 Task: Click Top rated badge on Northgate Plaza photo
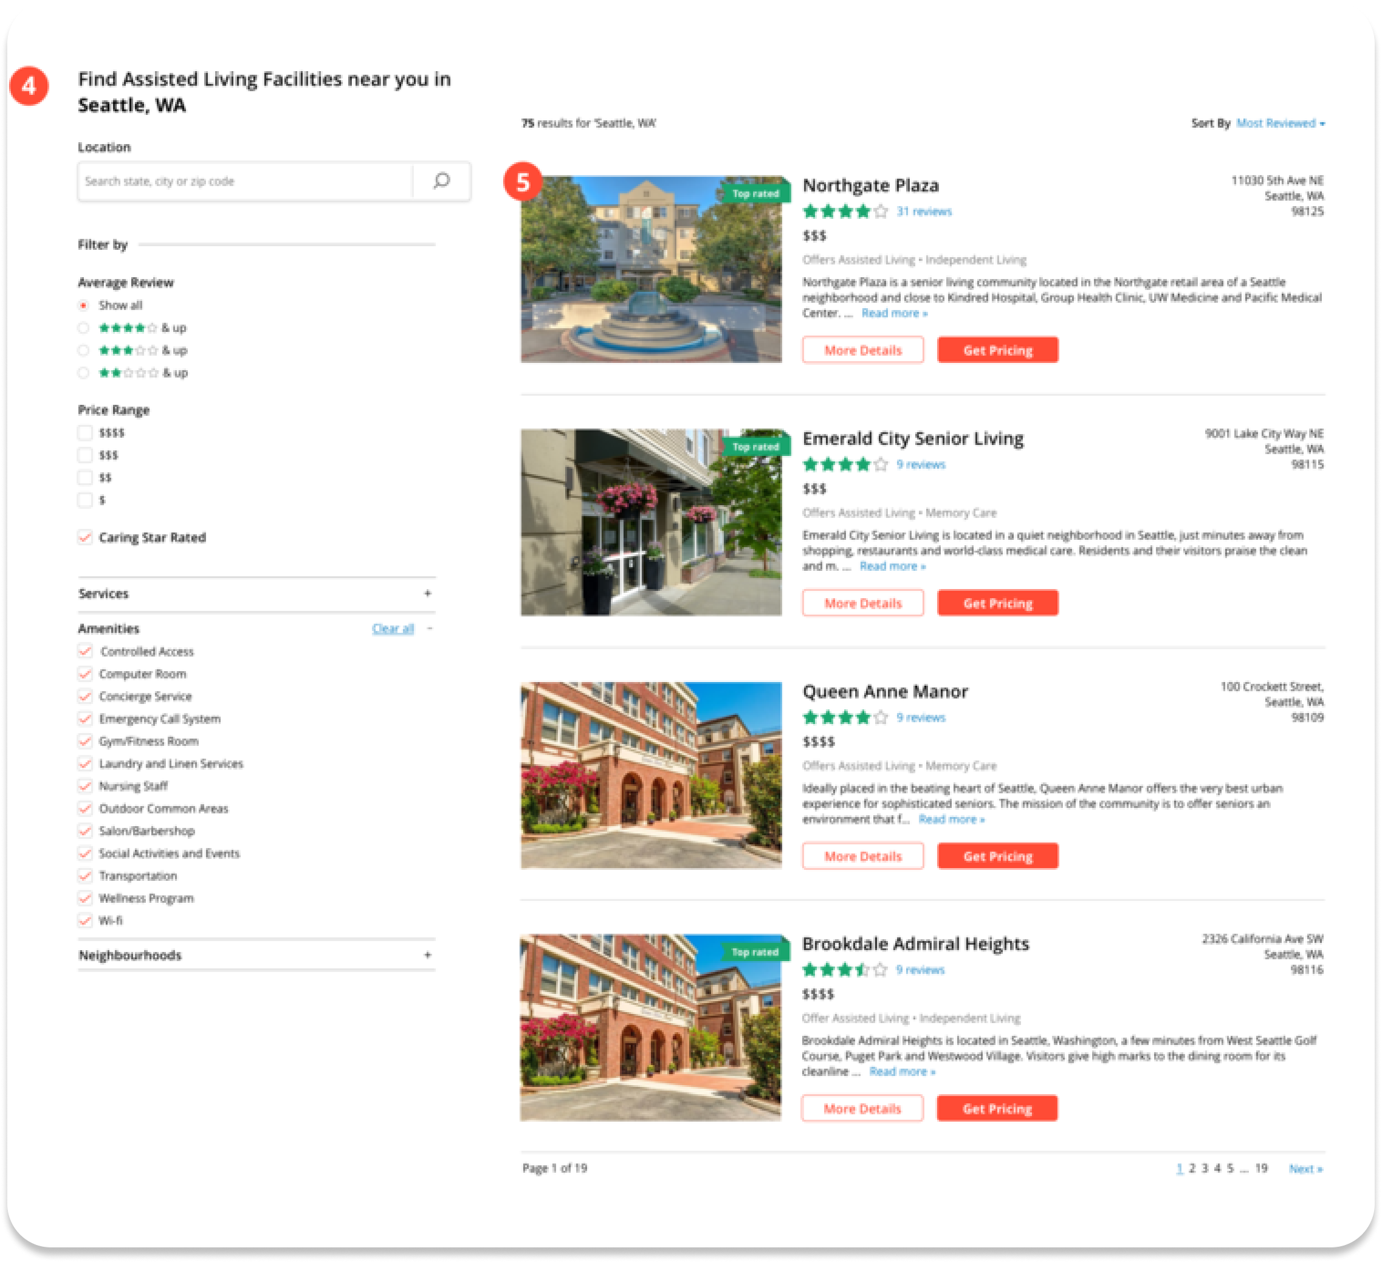pyautogui.click(x=755, y=193)
